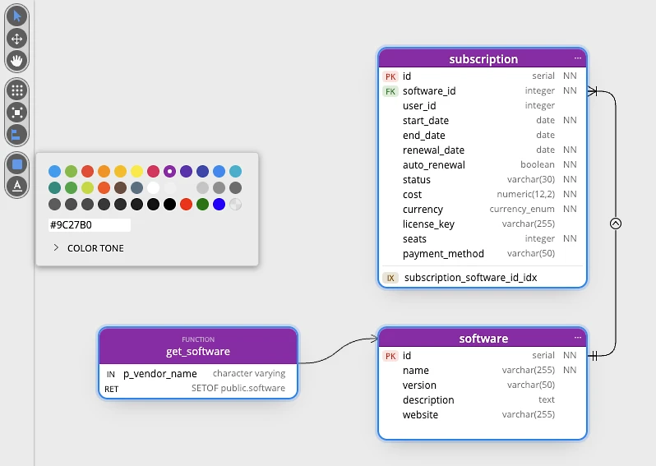Viewport: 656px width, 466px height.
Task: Click the name column in software table
Action: coord(482,370)
